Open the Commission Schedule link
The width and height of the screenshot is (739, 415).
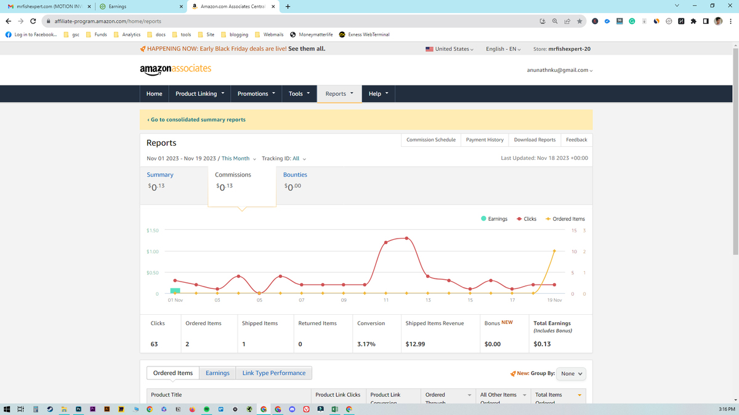(431, 140)
